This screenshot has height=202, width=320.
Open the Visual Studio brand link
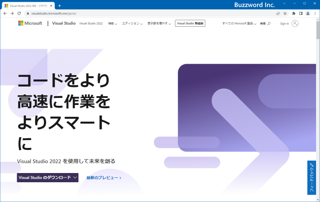click(64, 23)
